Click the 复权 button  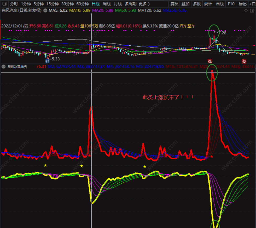174,4
